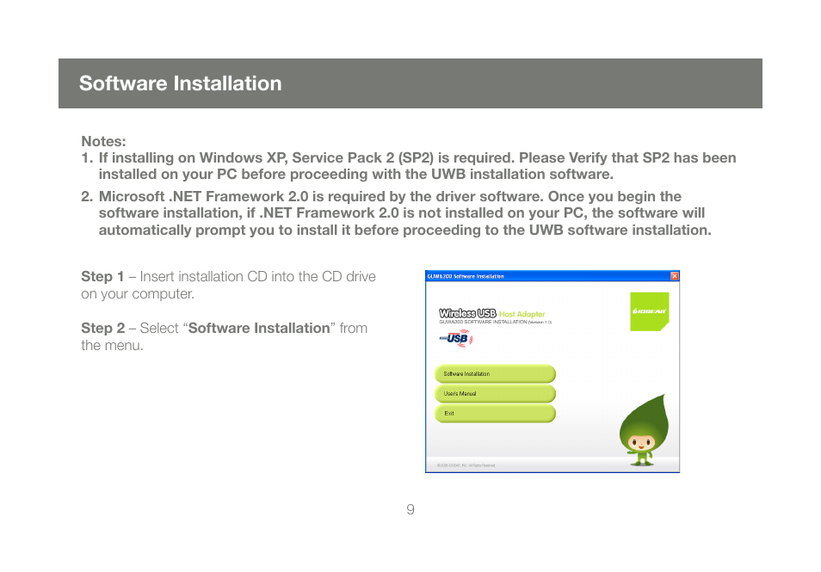Click the green leaf mascot character
This screenshot has height=572, width=821.
point(644,430)
